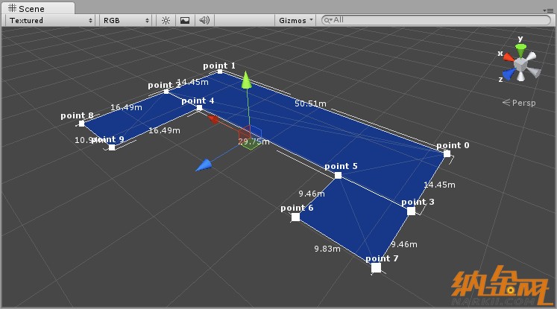Open the Scene panel options menu
This screenshot has width=557, height=309.
click(x=548, y=10)
